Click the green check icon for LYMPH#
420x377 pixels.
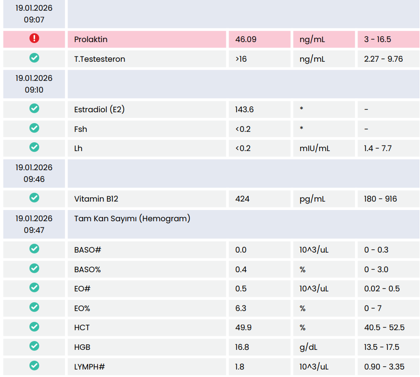[34, 366]
